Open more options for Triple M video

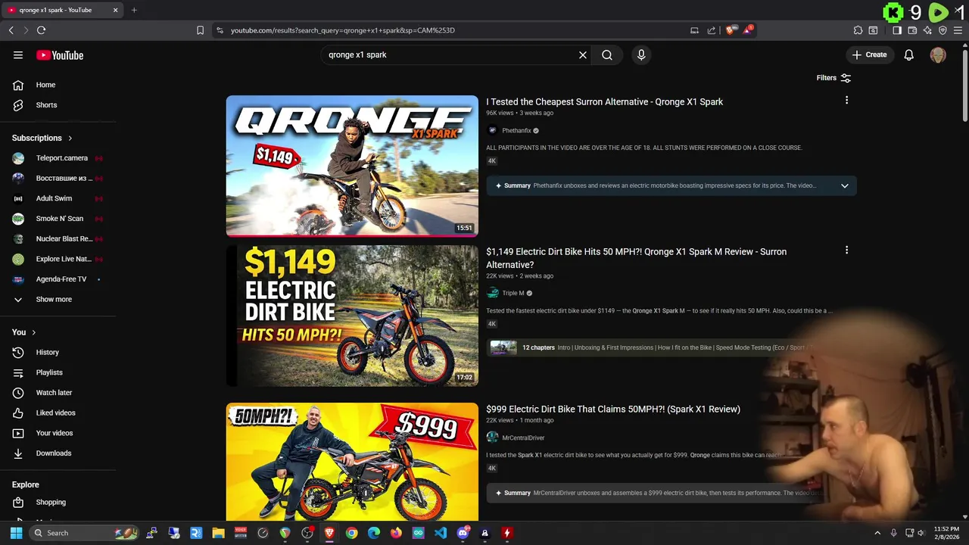[x=846, y=250]
